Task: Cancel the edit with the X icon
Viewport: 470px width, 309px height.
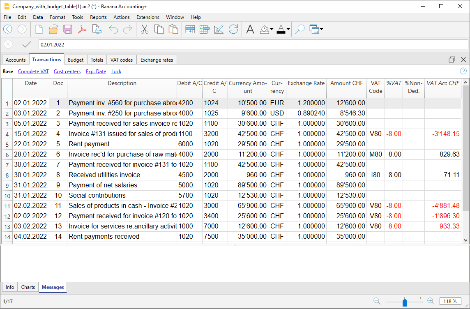Action: [8, 44]
